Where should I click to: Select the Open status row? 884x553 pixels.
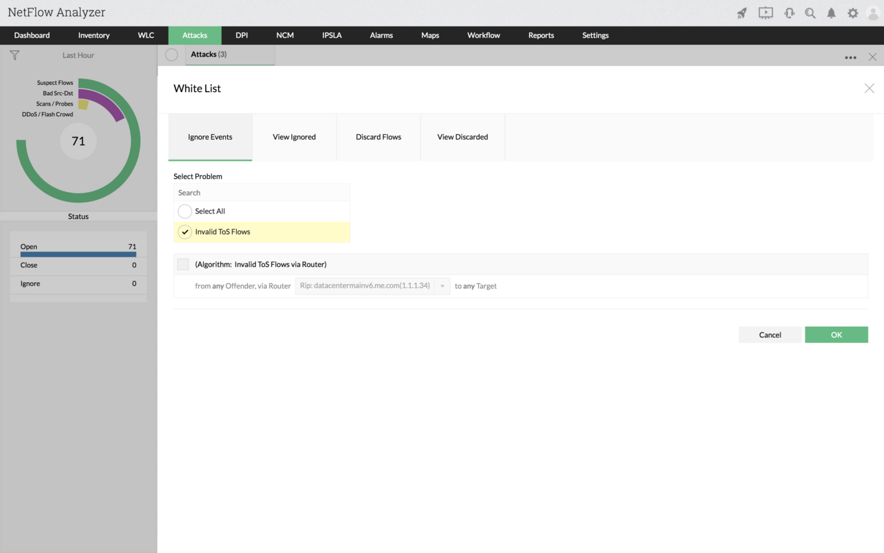78,247
